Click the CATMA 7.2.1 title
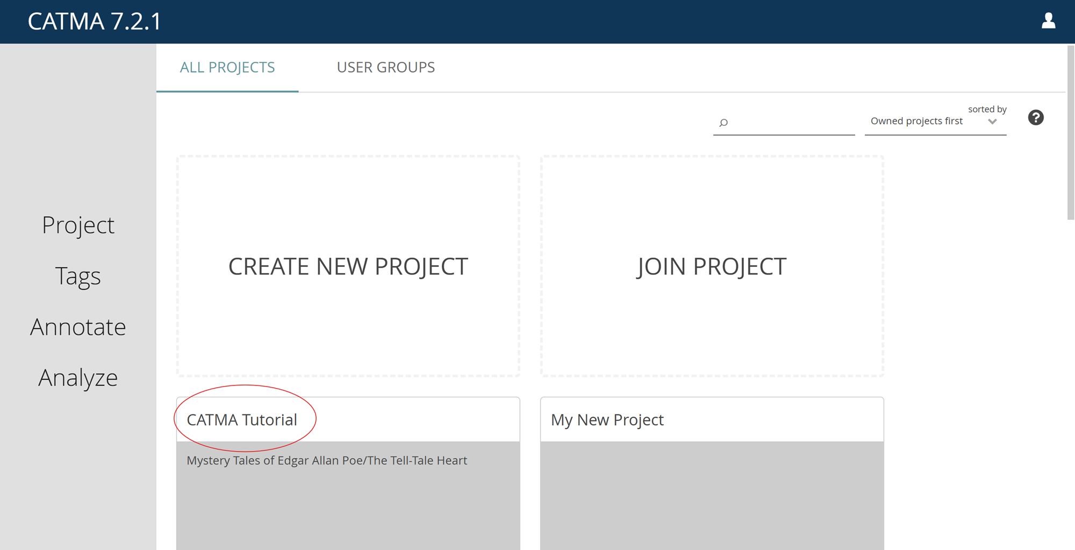 tap(95, 22)
